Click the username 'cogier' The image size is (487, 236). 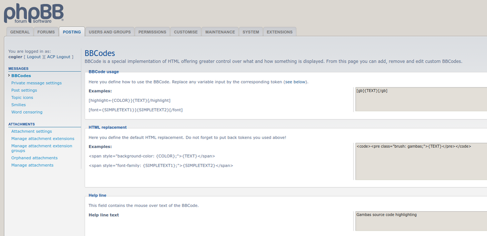(x=15, y=57)
